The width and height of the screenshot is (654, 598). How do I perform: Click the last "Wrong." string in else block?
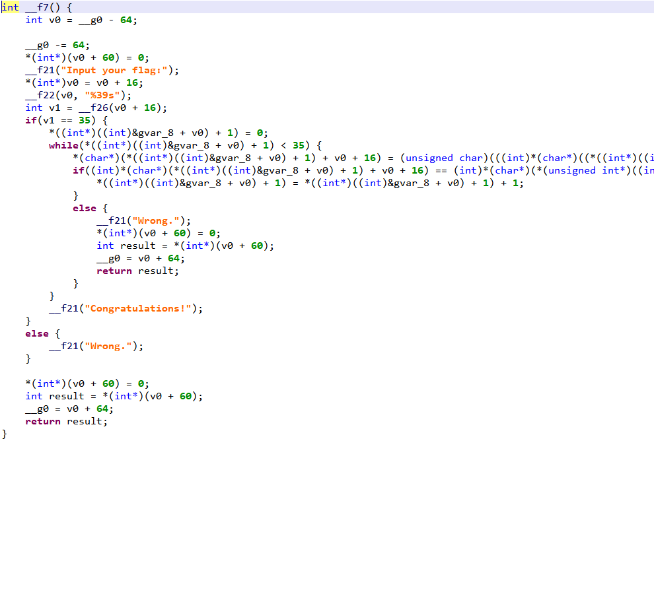108,346
